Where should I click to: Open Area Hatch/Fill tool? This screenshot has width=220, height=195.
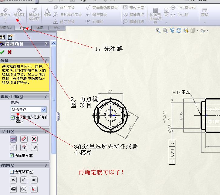coord(155,16)
